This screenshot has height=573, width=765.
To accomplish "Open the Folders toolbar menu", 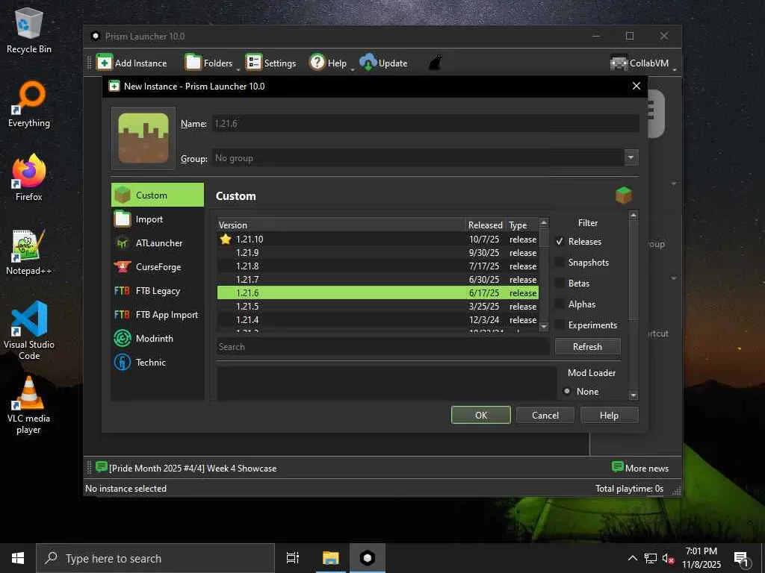I will pyautogui.click(x=209, y=63).
